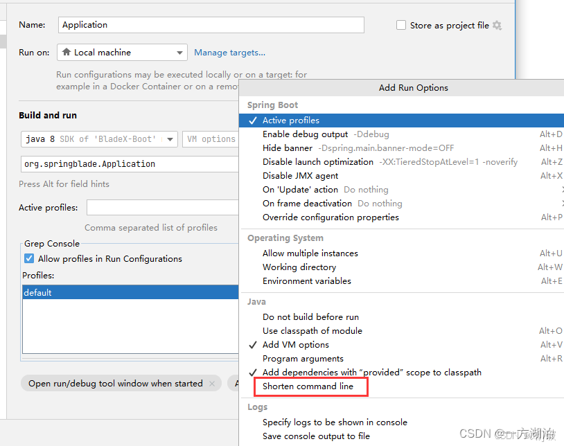Open On 'Update' action submenu

(x=401, y=189)
